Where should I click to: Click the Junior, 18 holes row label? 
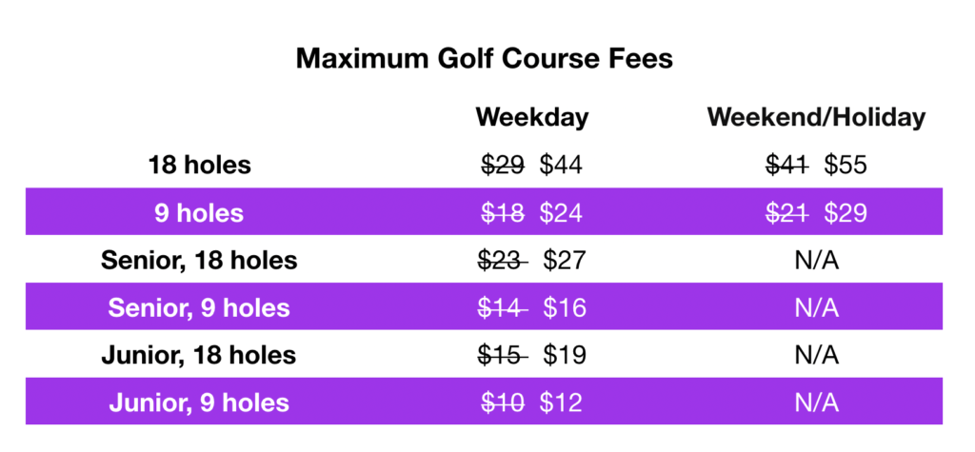199,355
